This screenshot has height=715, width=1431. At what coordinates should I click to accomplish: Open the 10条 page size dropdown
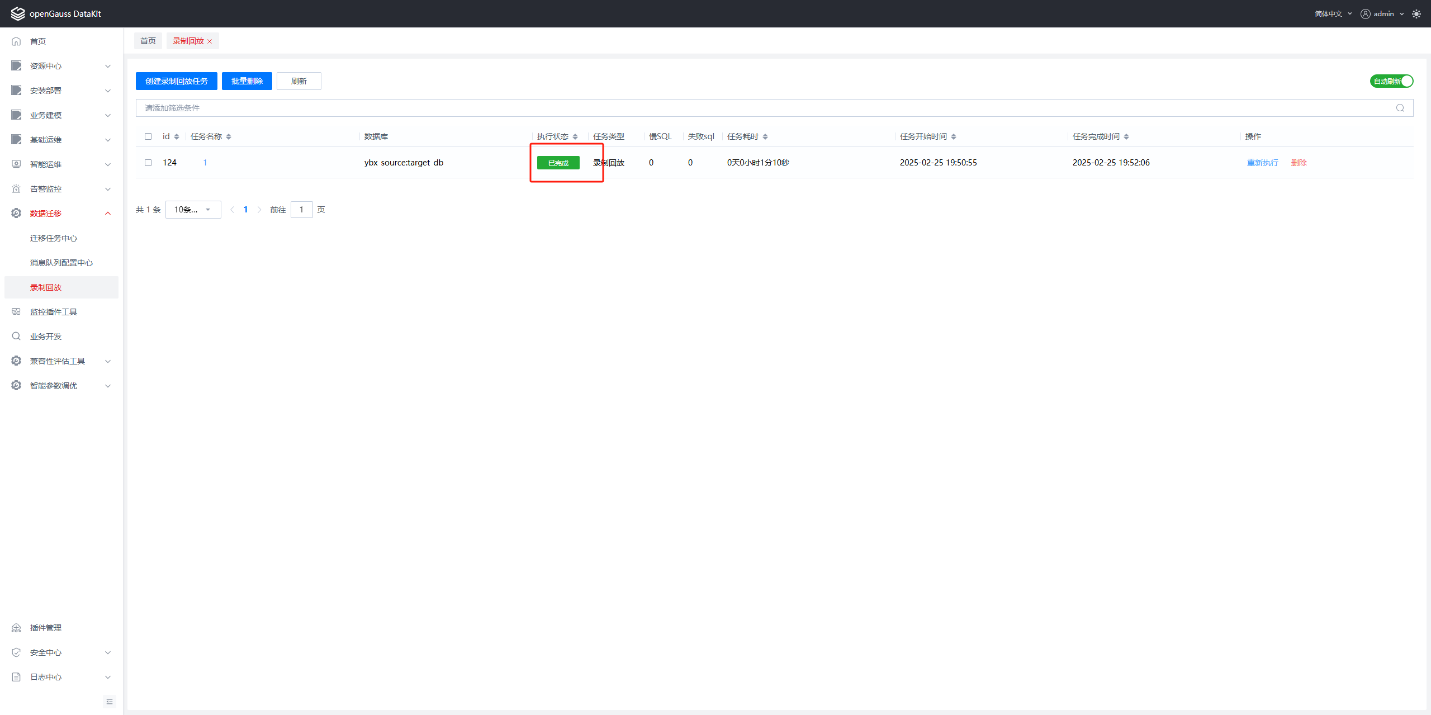click(x=193, y=210)
